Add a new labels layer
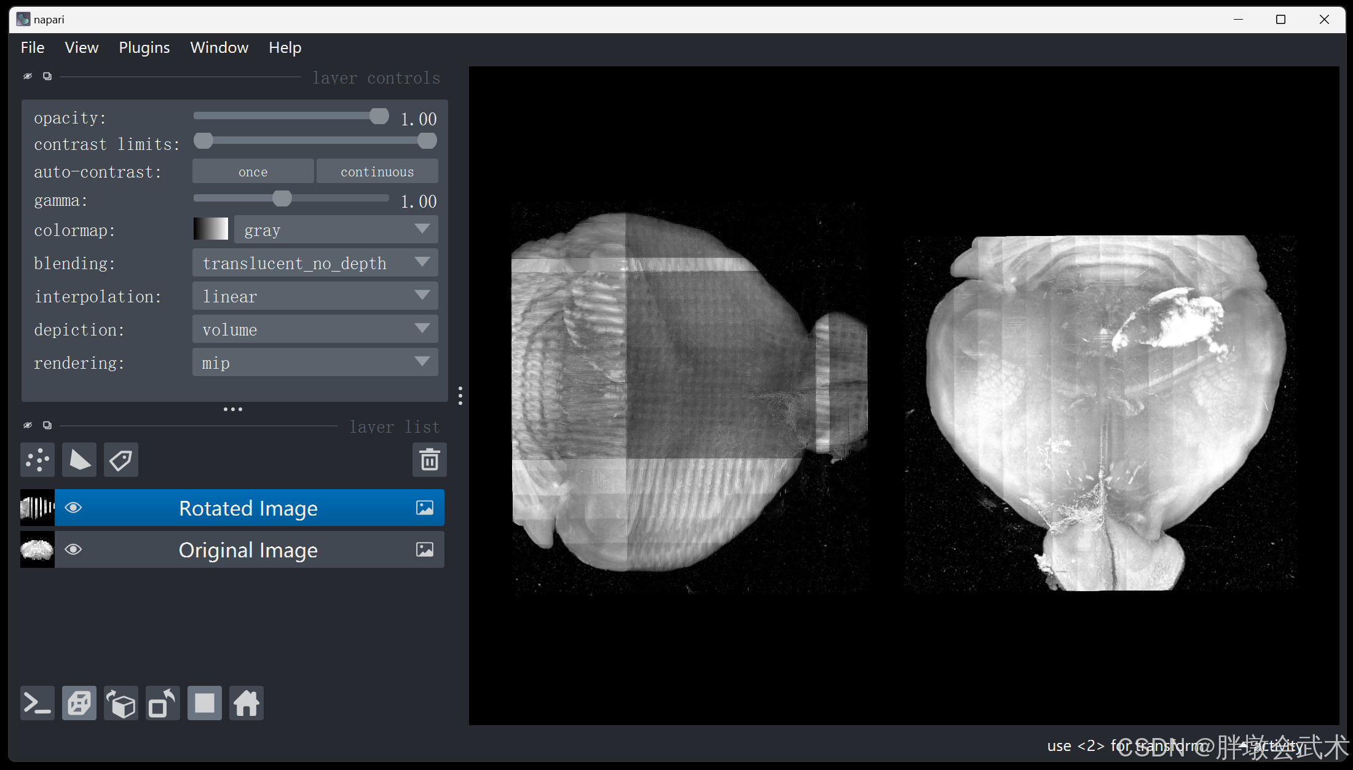The image size is (1353, 770). pos(121,460)
